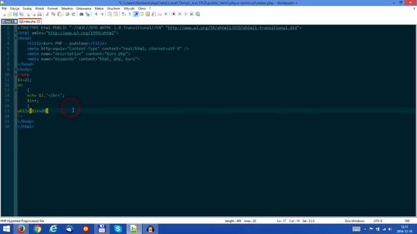The height and width of the screenshot is (234, 417).
Task: Open the w3.org/1999/xhtml link on line 2
Action: click(x=81, y=33)
